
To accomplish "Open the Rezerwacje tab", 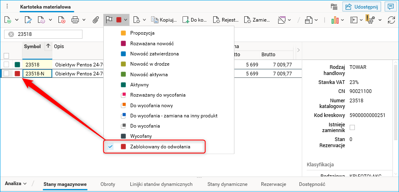I will tap(274, 184).
